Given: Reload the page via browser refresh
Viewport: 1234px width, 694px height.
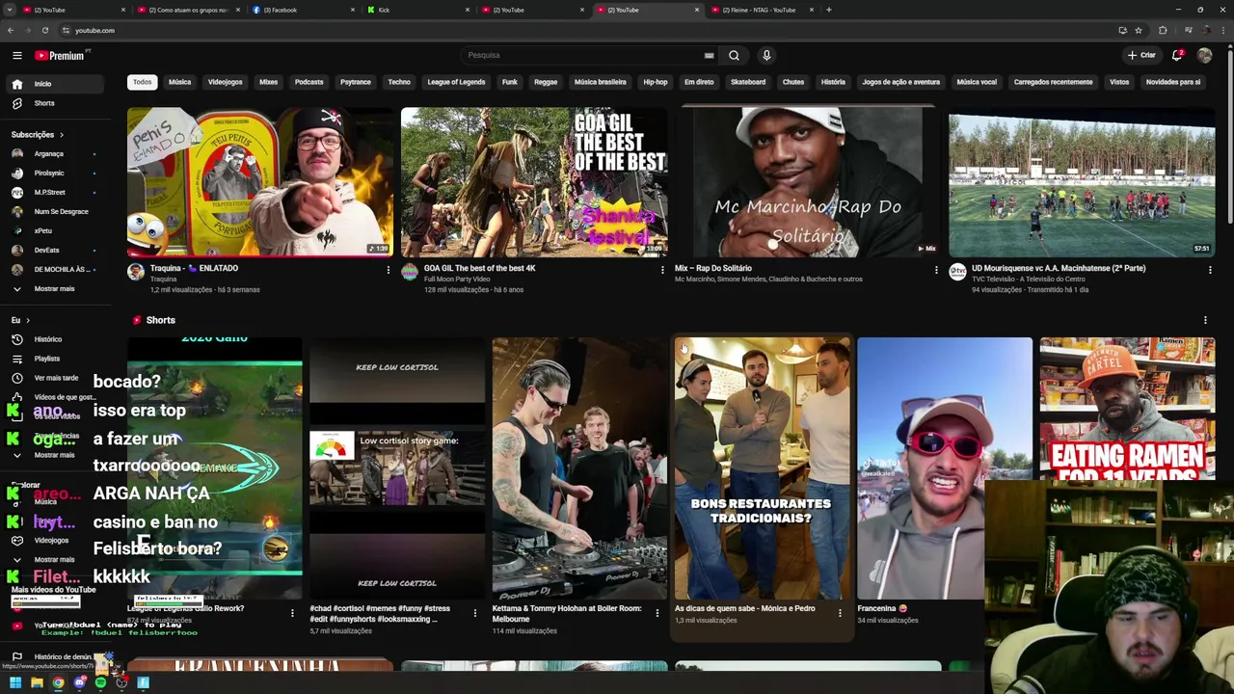Looking at the screenshot, I should click(x=44, y=30).
